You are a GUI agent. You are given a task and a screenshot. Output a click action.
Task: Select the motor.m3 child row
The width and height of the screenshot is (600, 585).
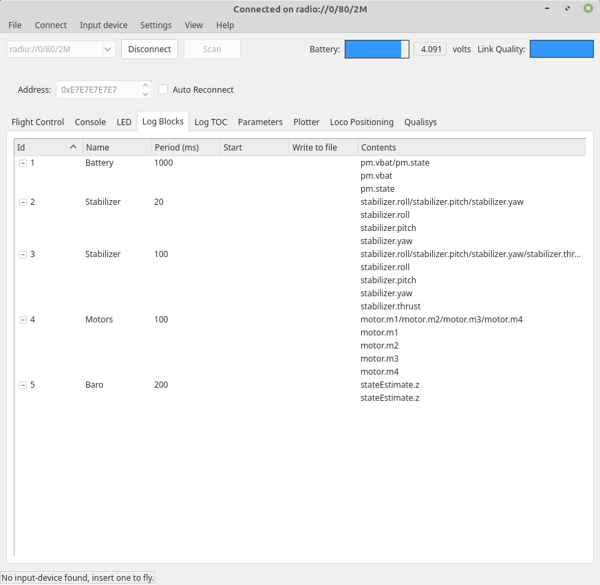[379, 359]
